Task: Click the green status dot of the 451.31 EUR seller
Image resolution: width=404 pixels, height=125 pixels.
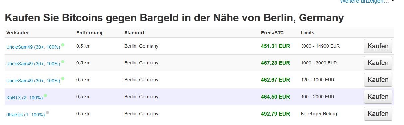Action: (x=63, y=45)
